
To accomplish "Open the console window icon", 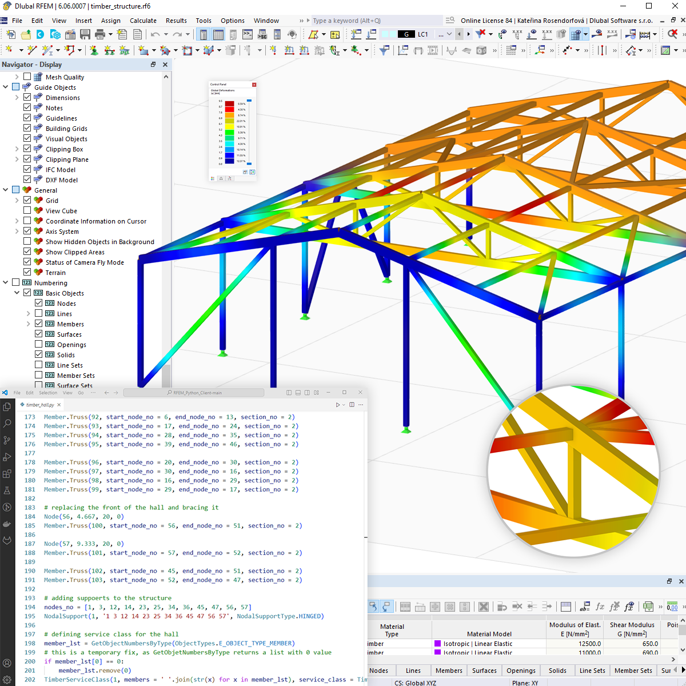I will click(248, 34).
